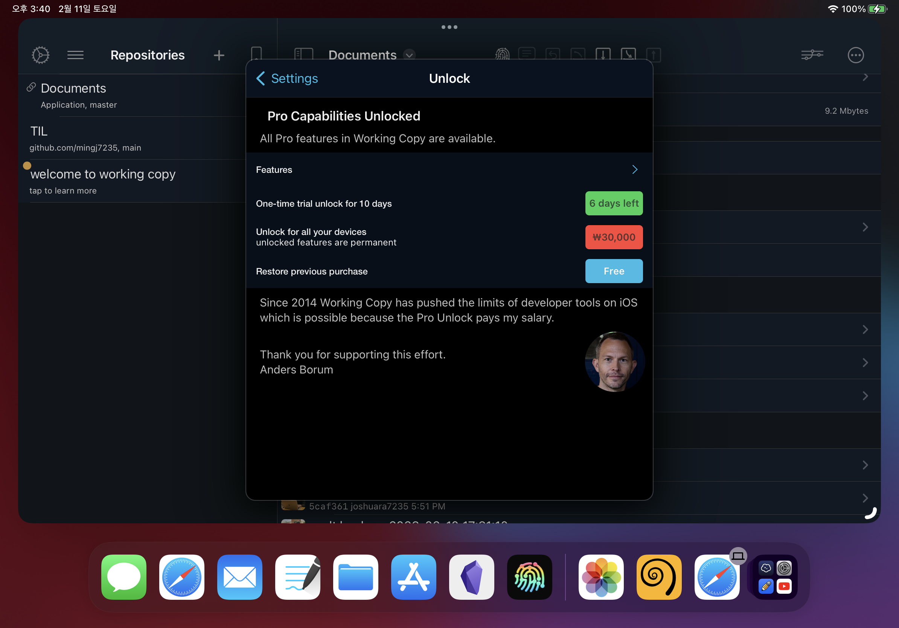Tap the Wi-Fi indicator in status bar
This screenshot has height=628, width=899.
[833, 9]
